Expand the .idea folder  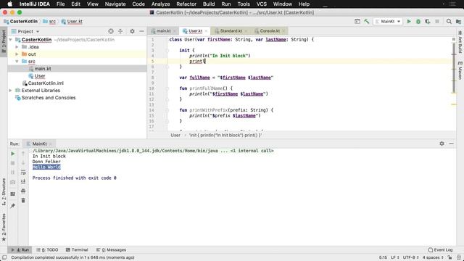click(17, 46)
